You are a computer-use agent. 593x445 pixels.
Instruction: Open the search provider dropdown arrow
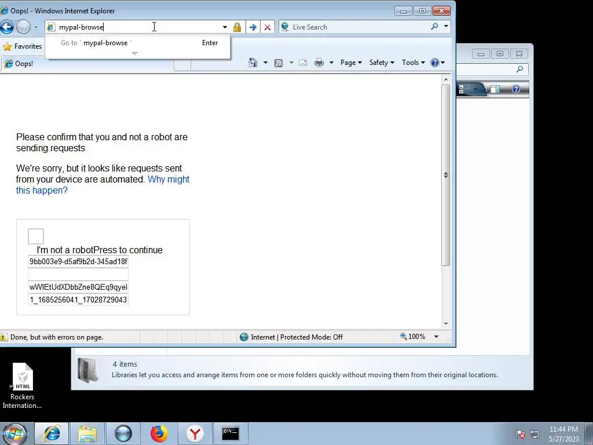446,27
